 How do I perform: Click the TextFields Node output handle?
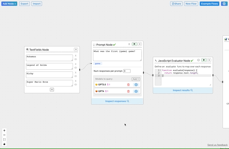(80, 70)
